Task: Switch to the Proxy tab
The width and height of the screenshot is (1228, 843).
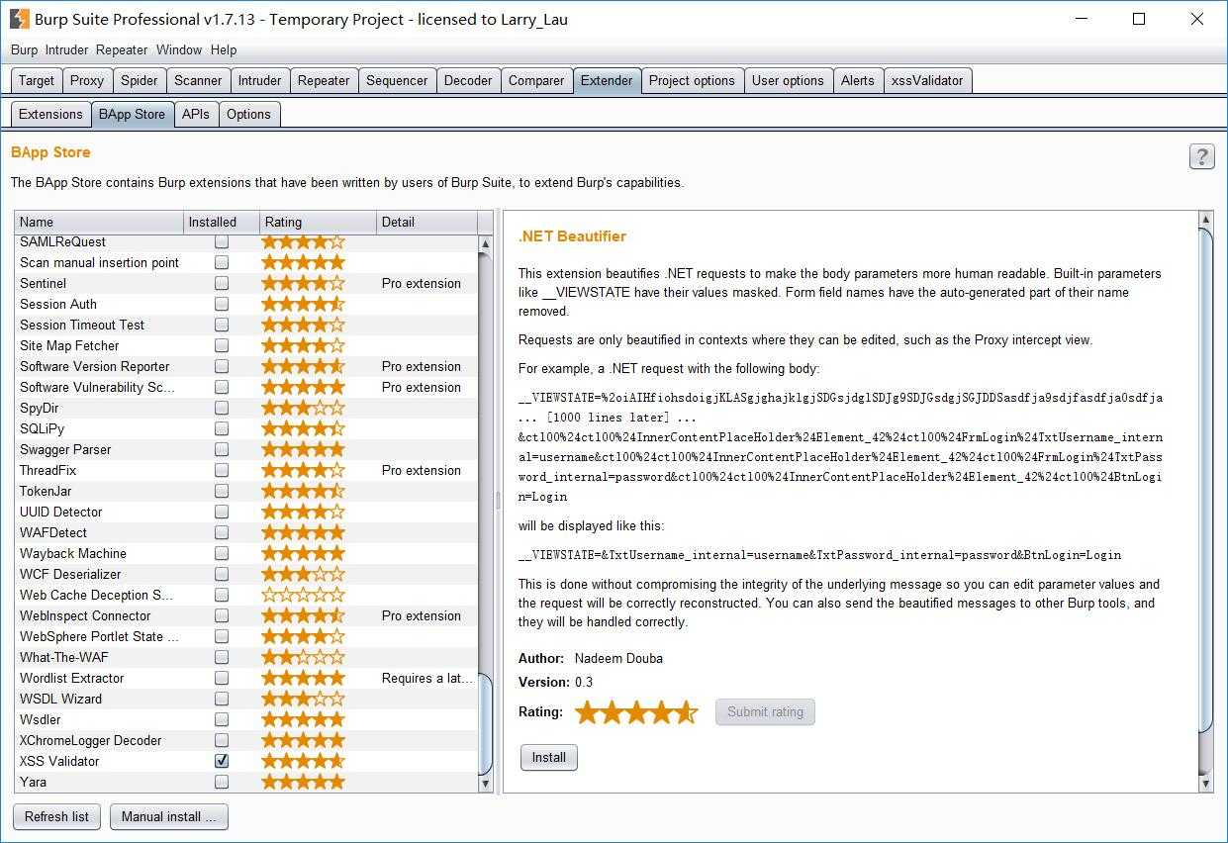Action: [87, 80]
